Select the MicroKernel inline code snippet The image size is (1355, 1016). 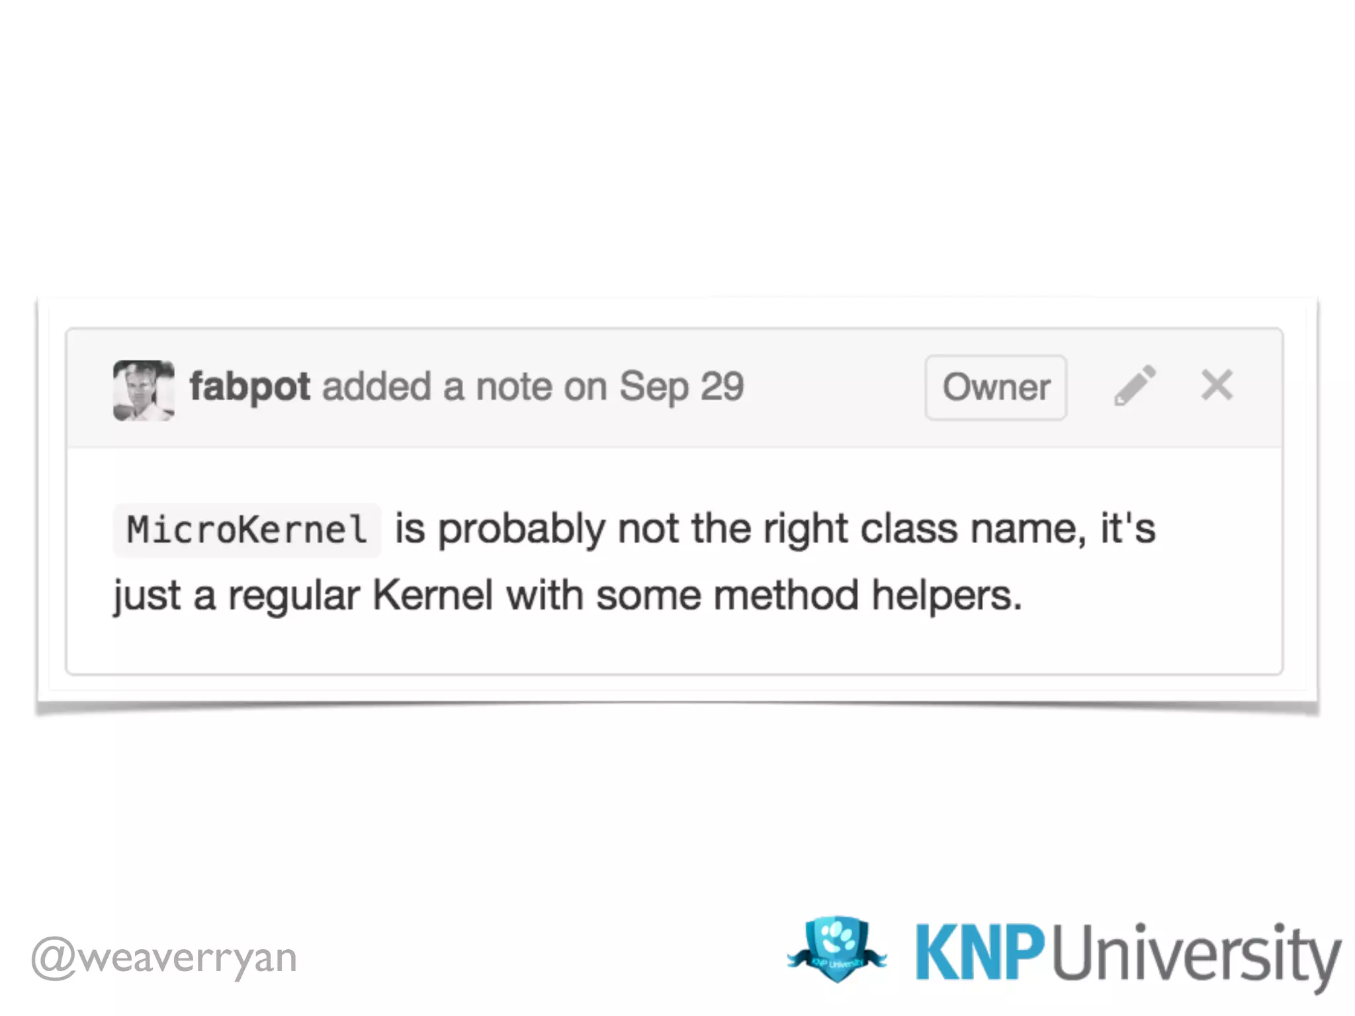coord(247,530)
